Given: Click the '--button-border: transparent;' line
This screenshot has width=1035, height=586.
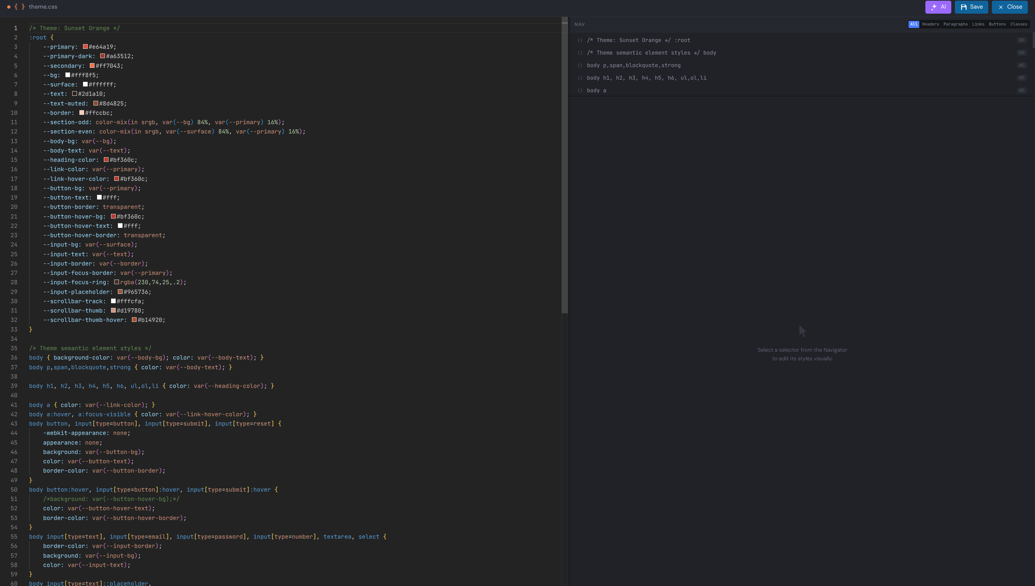Looking at the screenshot, I should (93, 207).
